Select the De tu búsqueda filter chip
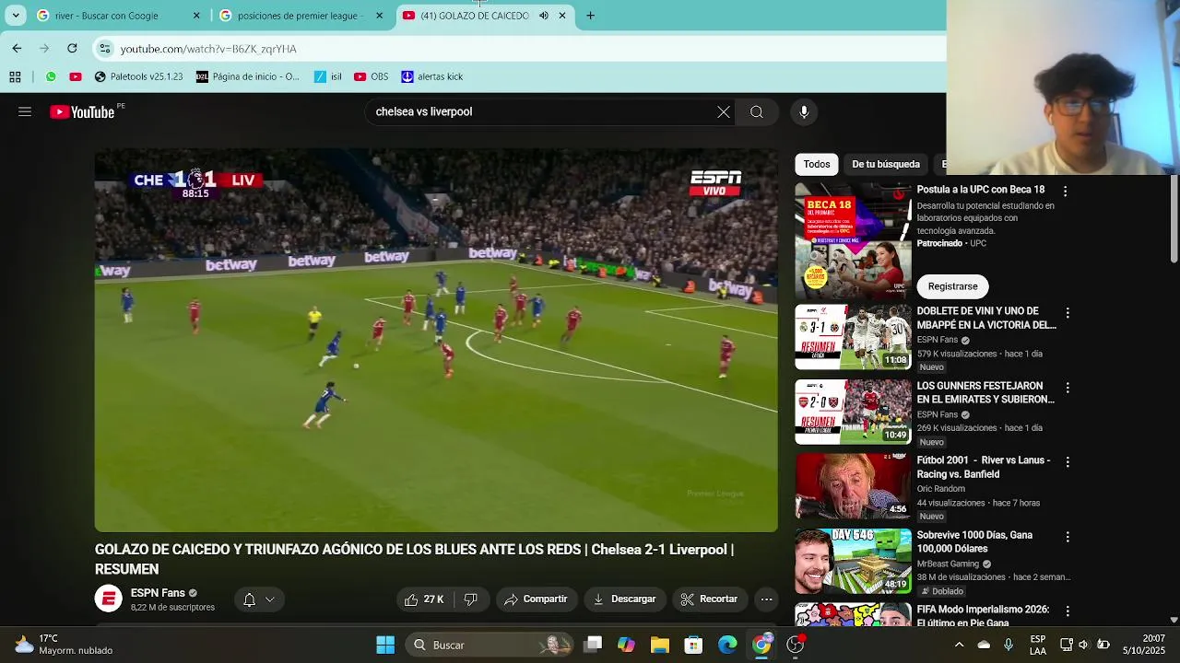Viewport: 1180px width, 663px height. point(886,164)
